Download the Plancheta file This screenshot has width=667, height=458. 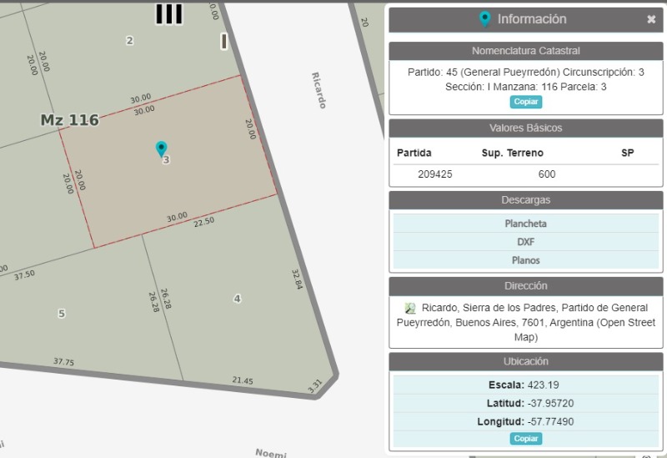pyautogui.click(x=525, y=224)
